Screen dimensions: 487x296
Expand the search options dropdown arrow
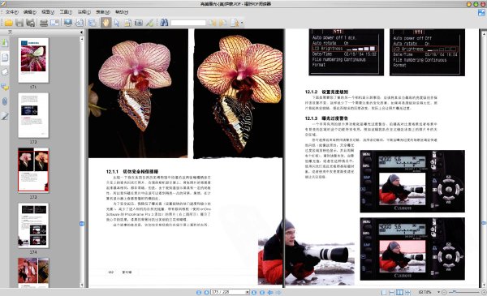(x=242, y=23)
